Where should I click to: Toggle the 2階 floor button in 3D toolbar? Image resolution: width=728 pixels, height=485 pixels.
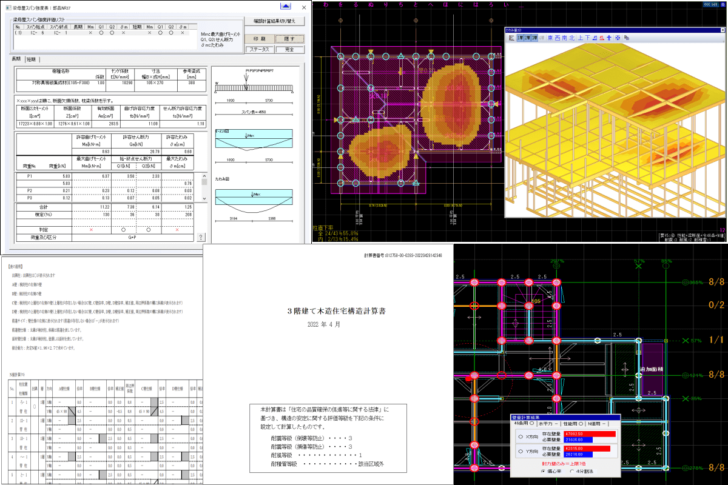click(x=527, y=38)
